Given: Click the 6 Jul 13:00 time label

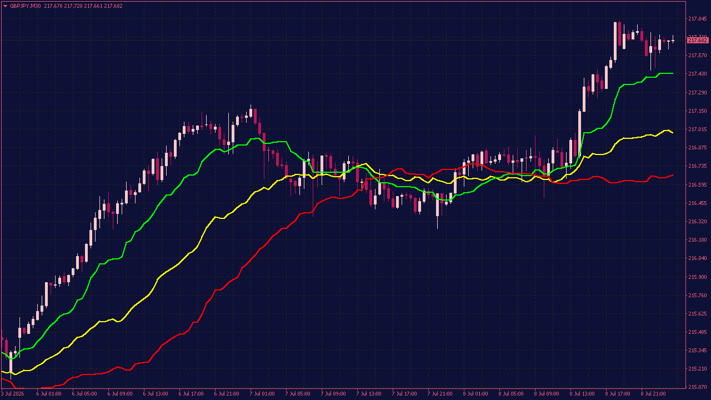Looking at the screenshot, I should coord(156,394).
